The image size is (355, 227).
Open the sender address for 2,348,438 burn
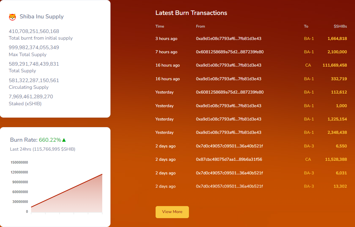[228, 133]
